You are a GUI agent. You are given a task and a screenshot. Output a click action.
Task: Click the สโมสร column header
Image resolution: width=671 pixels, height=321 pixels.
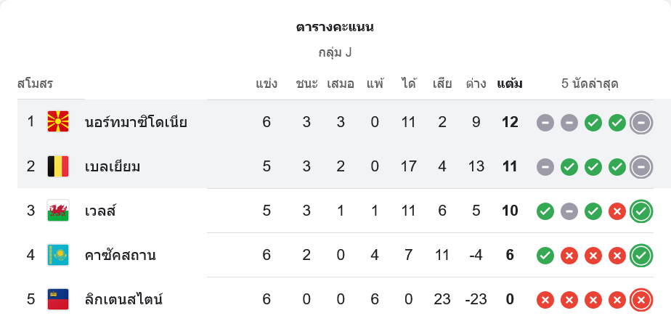(35, 84)
